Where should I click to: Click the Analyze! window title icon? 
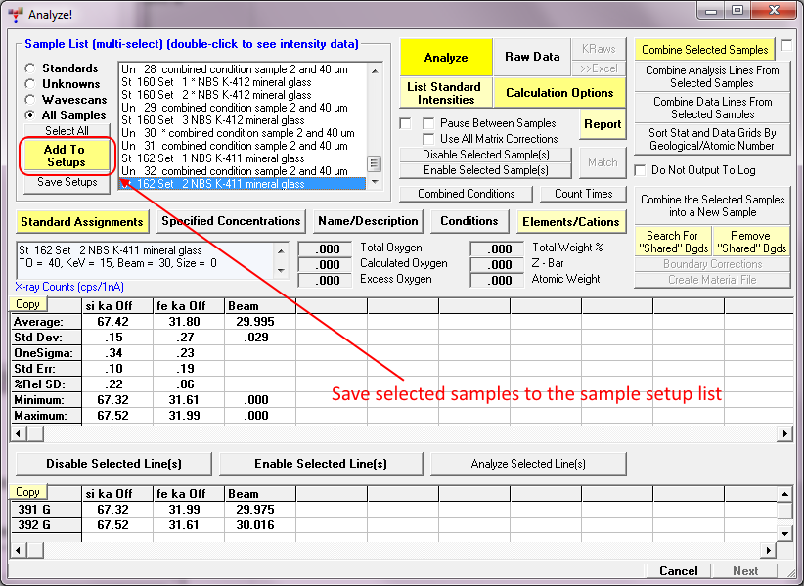click(x=15, y=14)
